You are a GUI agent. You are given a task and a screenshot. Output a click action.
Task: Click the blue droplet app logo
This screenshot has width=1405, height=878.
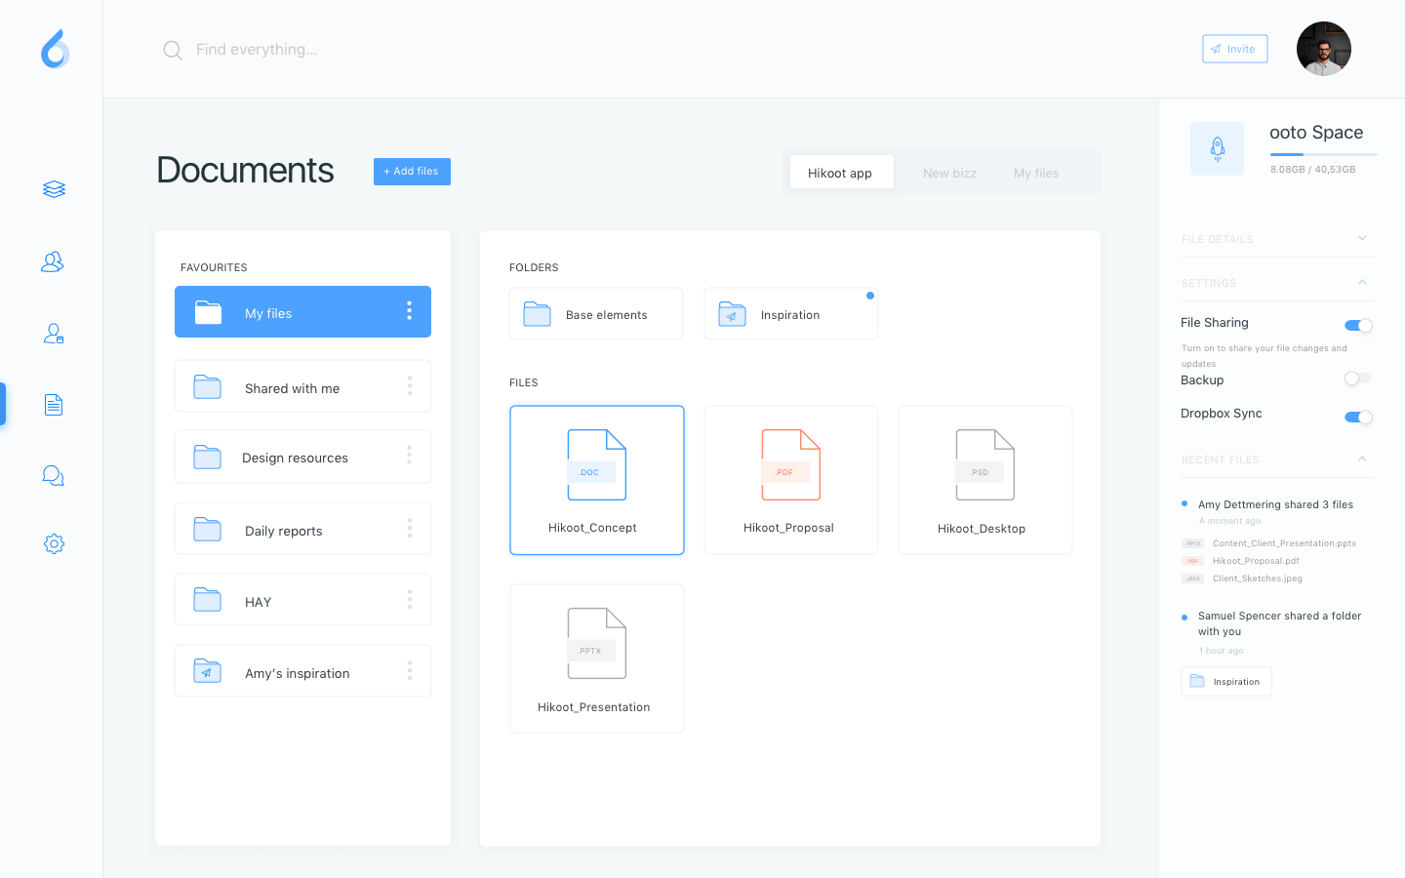point(56,49)
